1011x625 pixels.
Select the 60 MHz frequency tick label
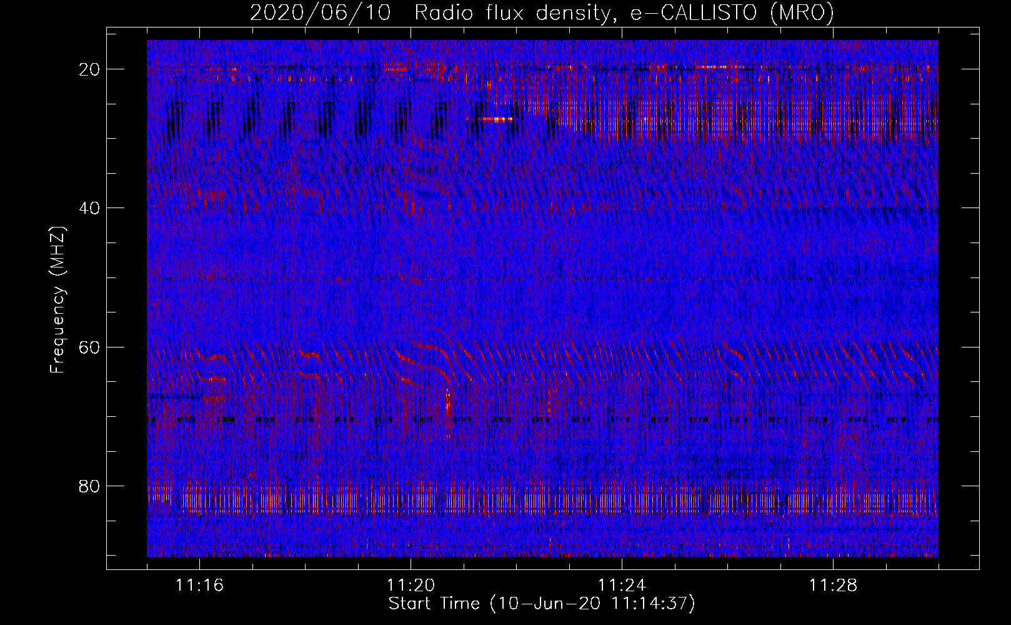pos(90,347)
